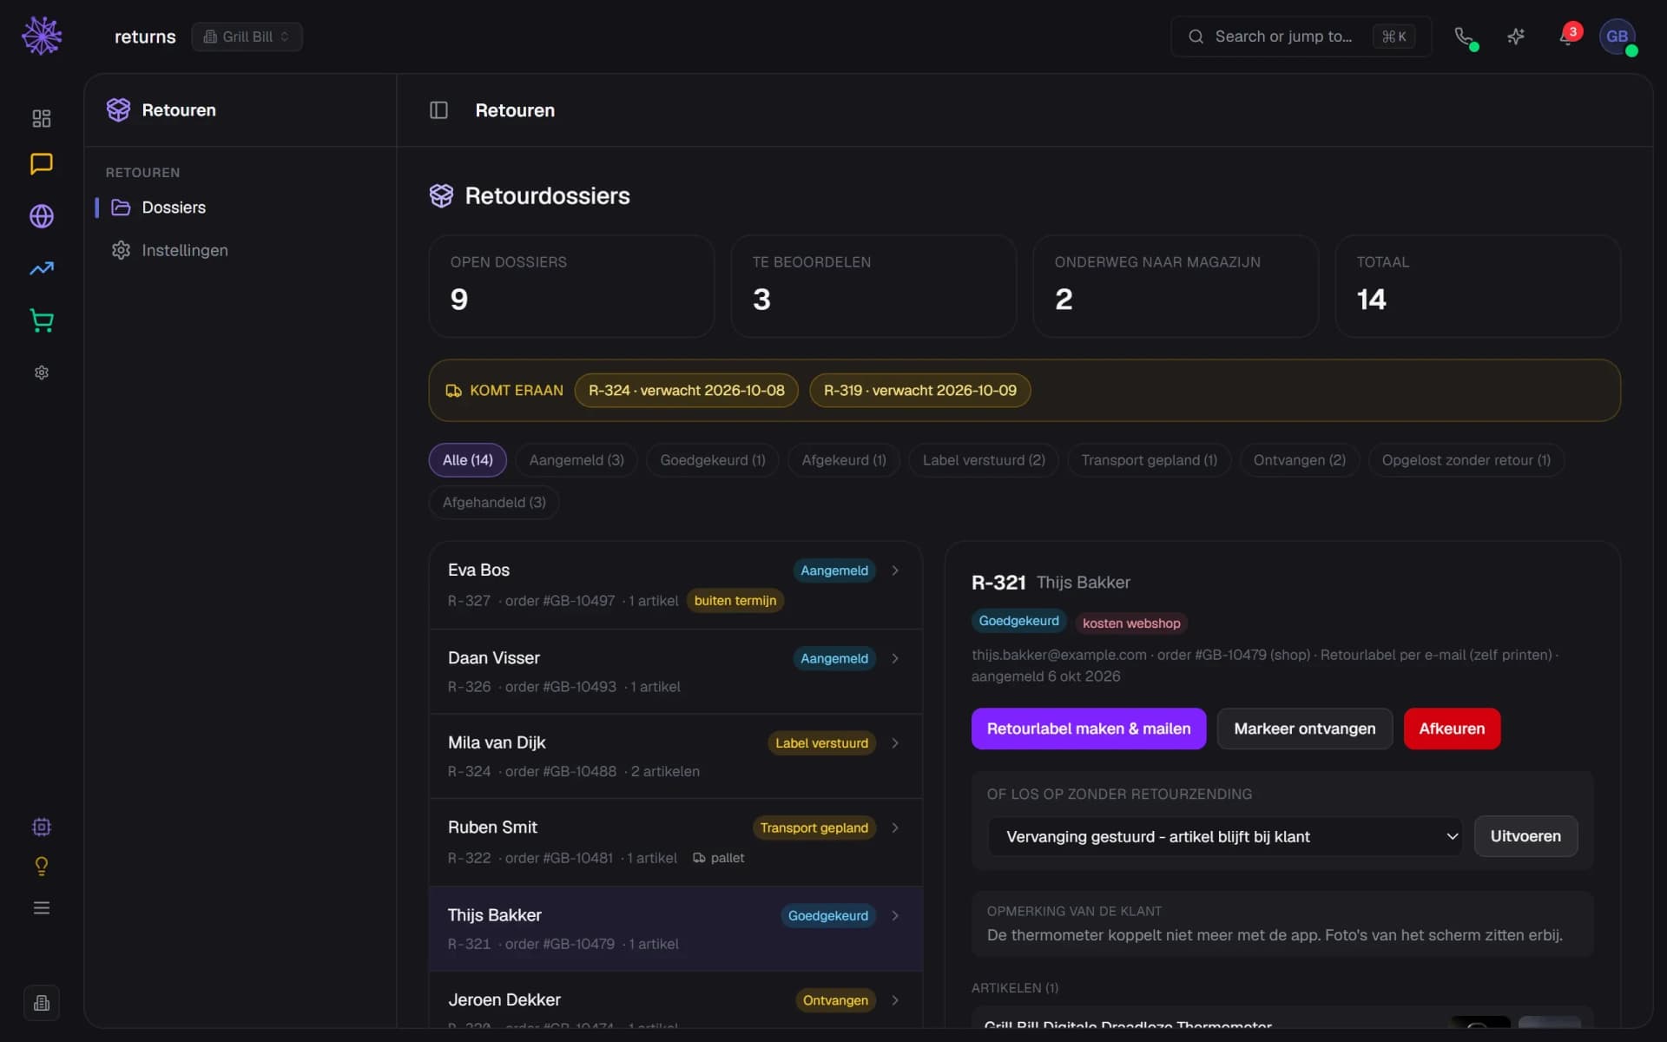Image resolution: width=1667 pixels, height=1042 pixels.
Task: Open notifications bell with 3 badge
Action: (1568, 36)
